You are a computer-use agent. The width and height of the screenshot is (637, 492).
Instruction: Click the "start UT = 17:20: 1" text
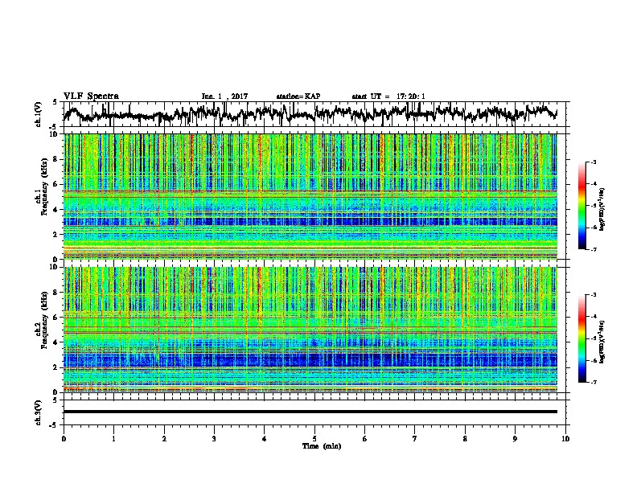point(388,96)
